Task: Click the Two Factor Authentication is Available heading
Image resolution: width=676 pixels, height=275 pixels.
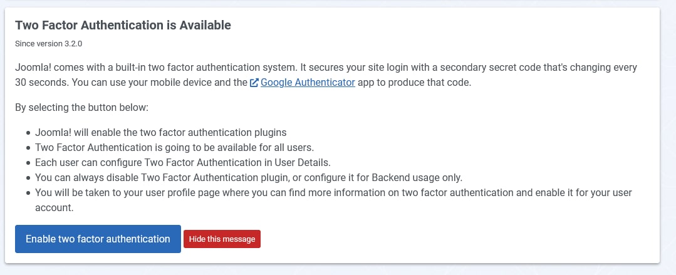Action: pyautogui.click(x=123, y=25)
